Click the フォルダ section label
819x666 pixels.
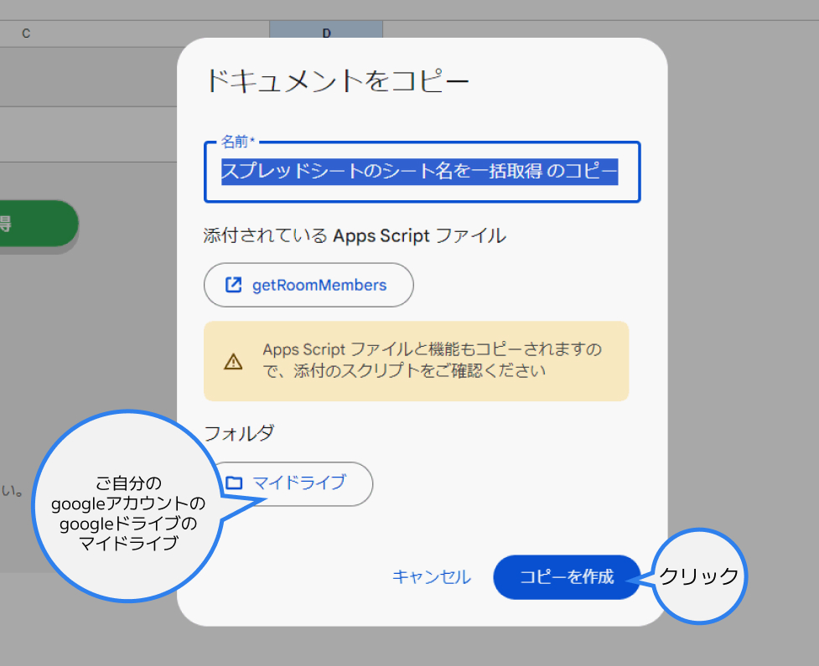click(x=239, y=433)
